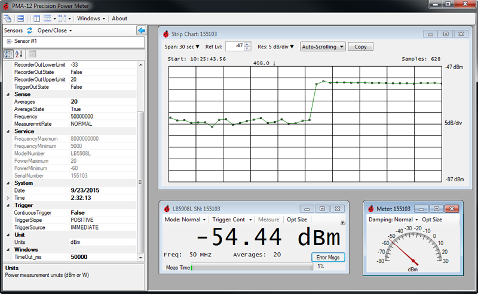Click the Copy button on strip chart

point(360,47)
